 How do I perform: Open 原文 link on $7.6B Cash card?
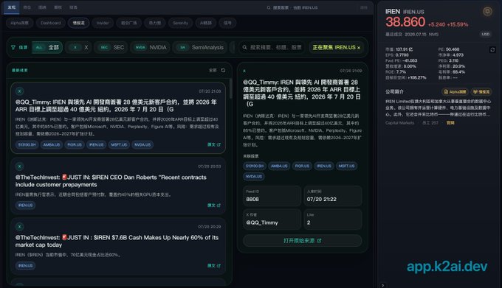214,266
